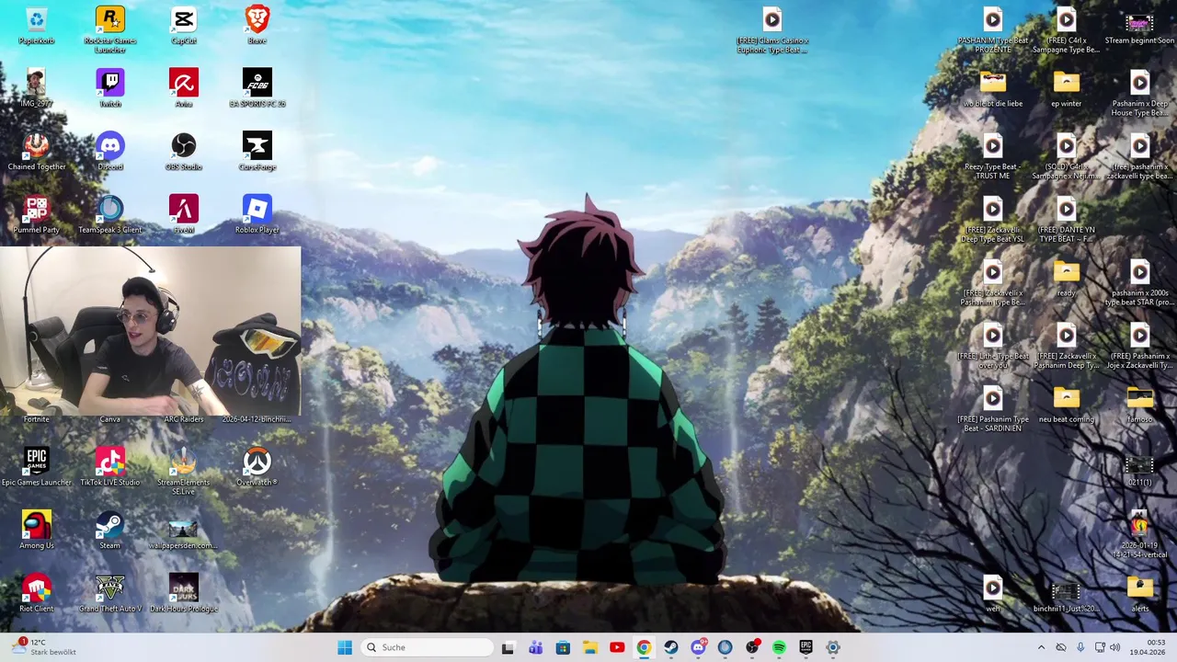Viewport: 1177px width, 662px height.
Task: Launch Riot Client desktop shortcut
Action: click(36, 593)
